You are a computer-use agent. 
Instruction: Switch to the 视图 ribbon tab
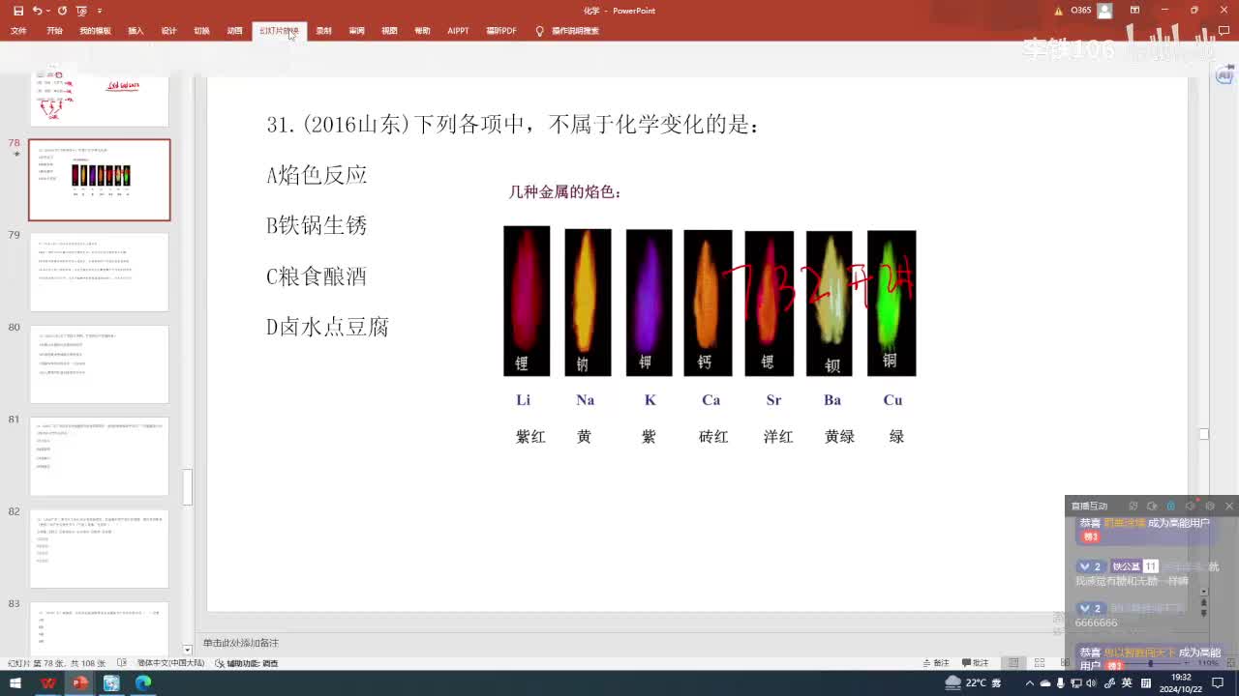coord(389,31)
